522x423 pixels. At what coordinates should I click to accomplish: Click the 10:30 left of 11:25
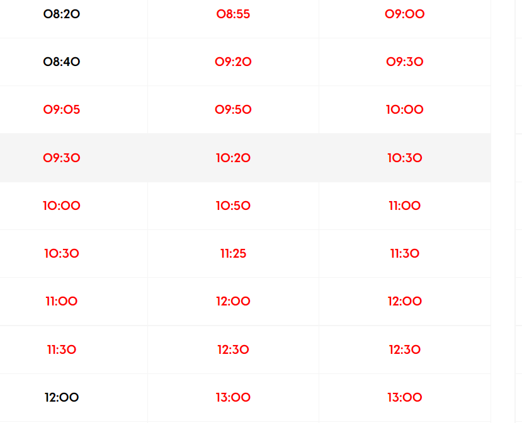[x=62, y=254]
